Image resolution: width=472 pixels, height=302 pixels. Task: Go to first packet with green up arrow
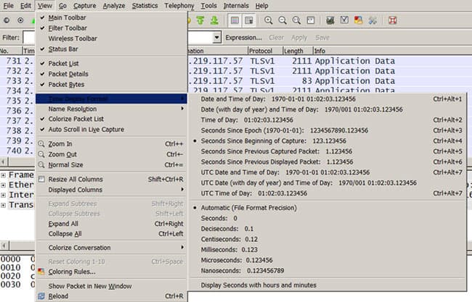pos(200,20)
